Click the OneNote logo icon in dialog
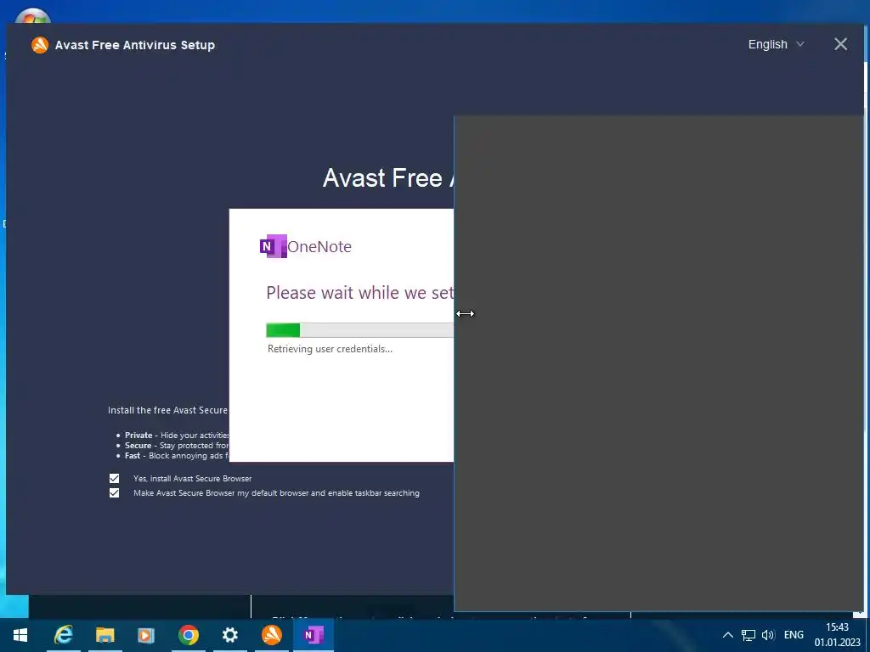 (273, 246)
